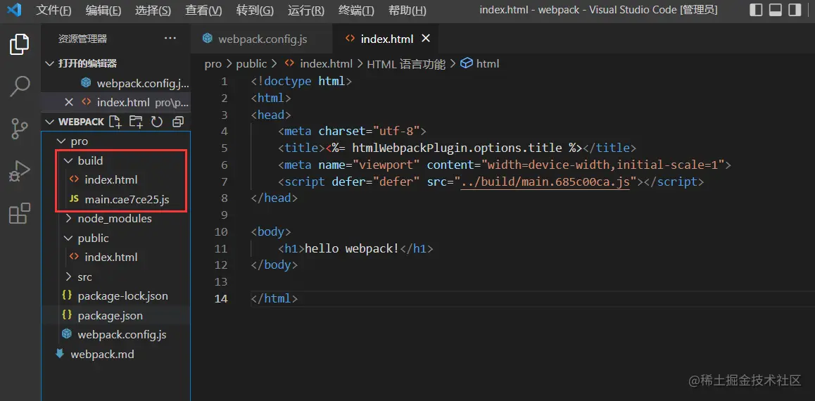Open Run and Debug view
Viewport: 815px width, 401px height.
[20, 170]
